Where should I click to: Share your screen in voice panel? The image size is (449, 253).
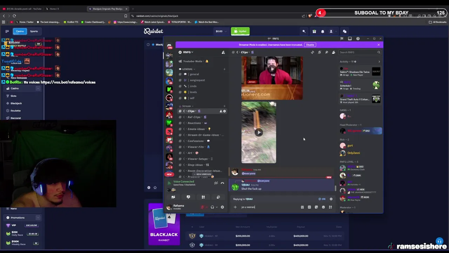click(x=188, y=197)
